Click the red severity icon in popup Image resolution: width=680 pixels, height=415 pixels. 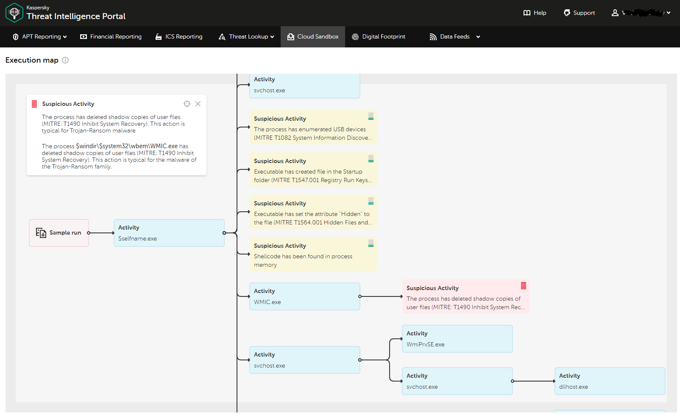pyautogui.click(x=34, y=104)
